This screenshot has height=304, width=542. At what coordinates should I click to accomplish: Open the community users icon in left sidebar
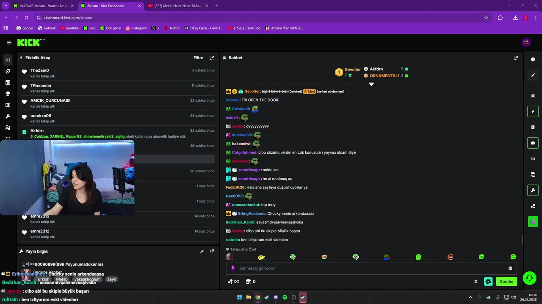[8, 128]
